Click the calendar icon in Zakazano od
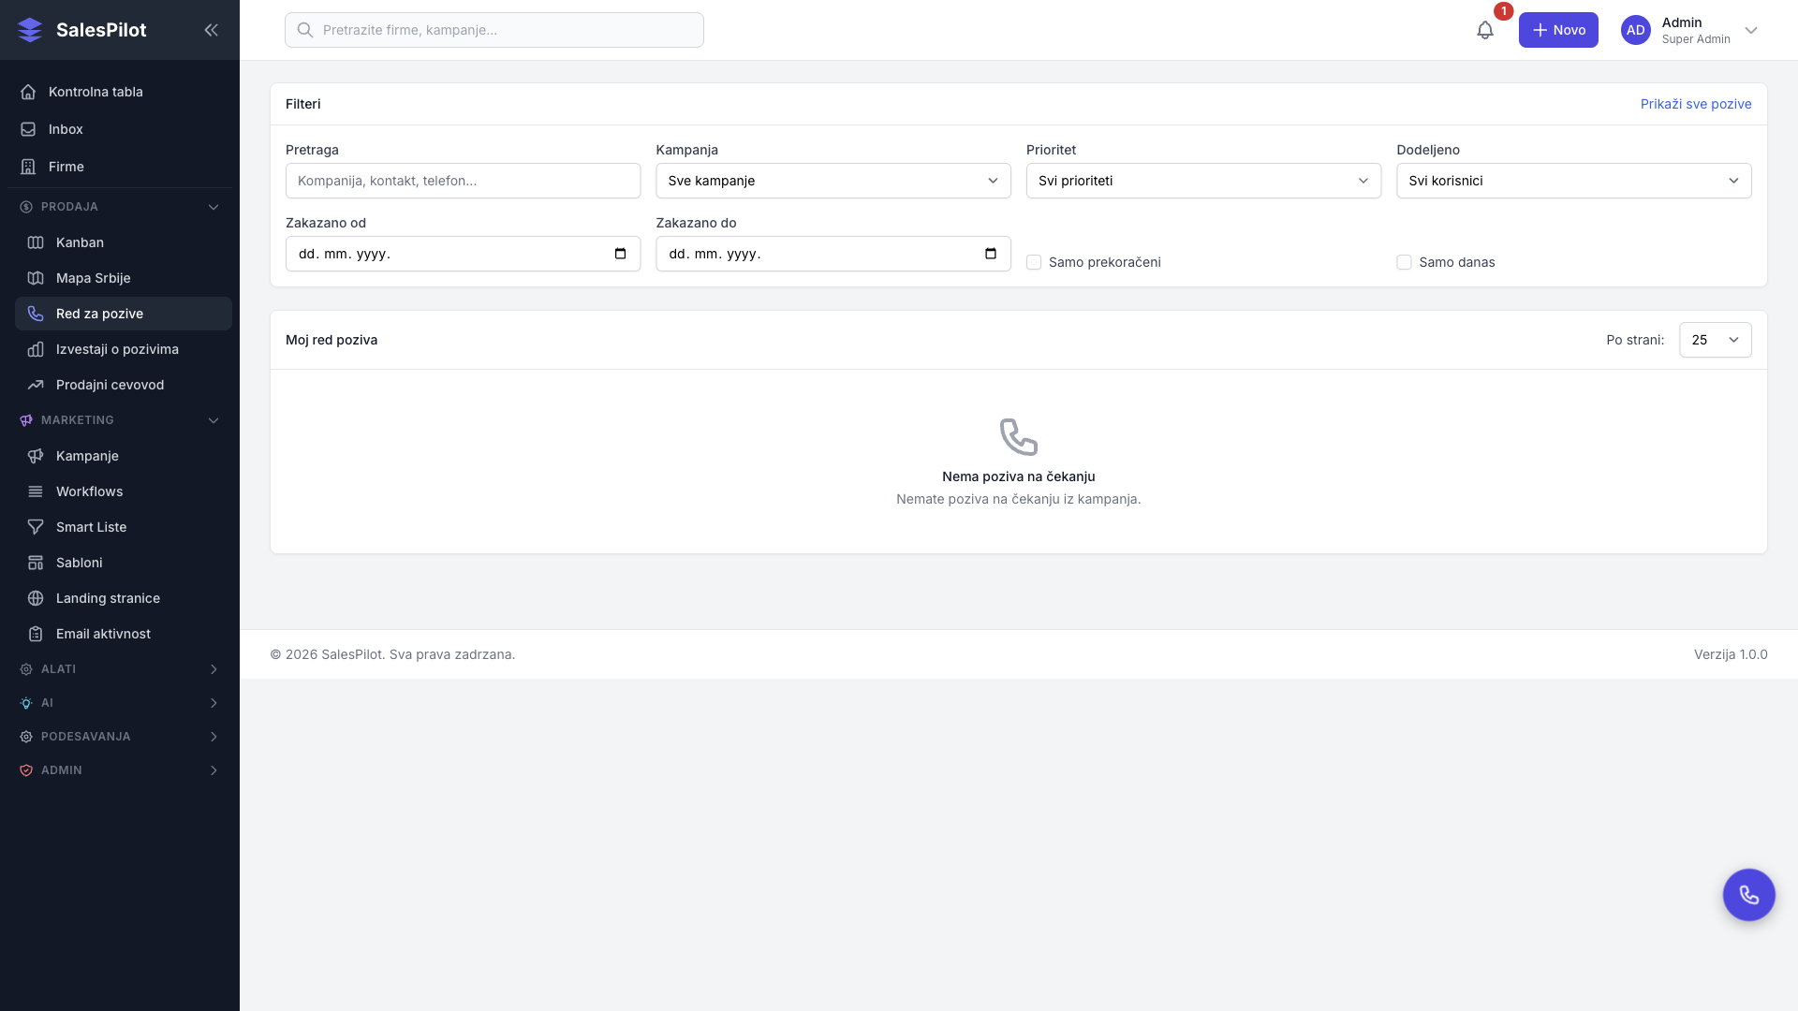This screenshot has height=1011, width=1798. coord(620,254)
